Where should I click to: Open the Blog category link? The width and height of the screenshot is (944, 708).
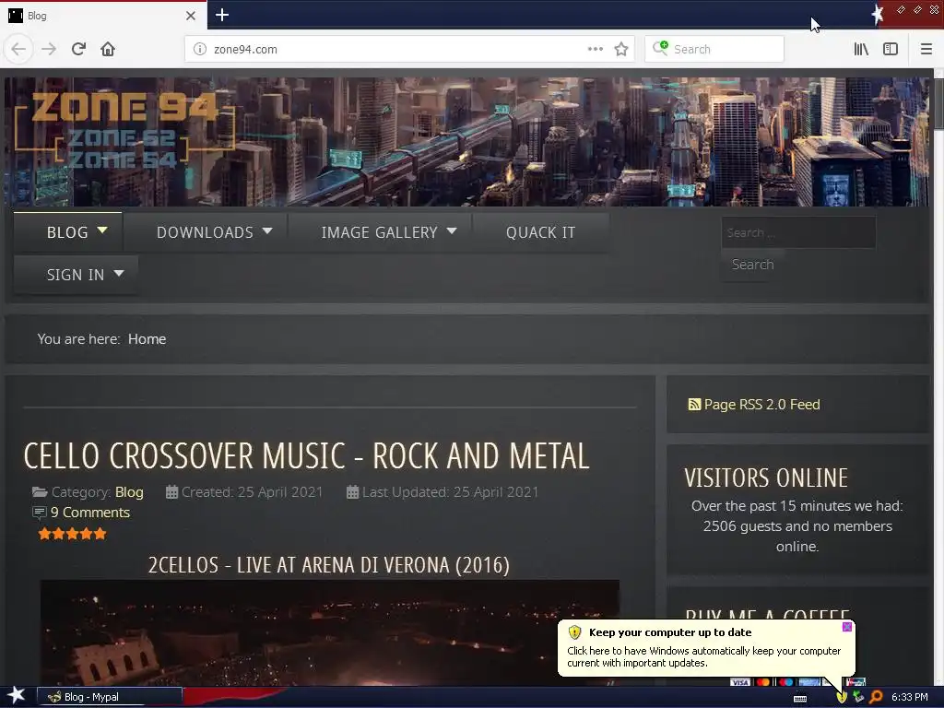(129, 492)
